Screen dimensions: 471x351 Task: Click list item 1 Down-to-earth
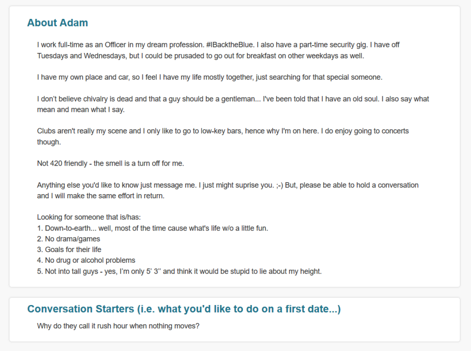[153, 228]
